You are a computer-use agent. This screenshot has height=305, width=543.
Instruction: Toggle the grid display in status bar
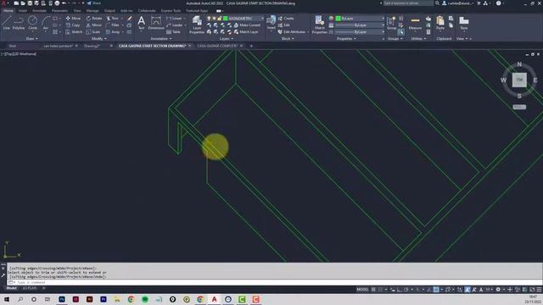click(x=373, y=290)
